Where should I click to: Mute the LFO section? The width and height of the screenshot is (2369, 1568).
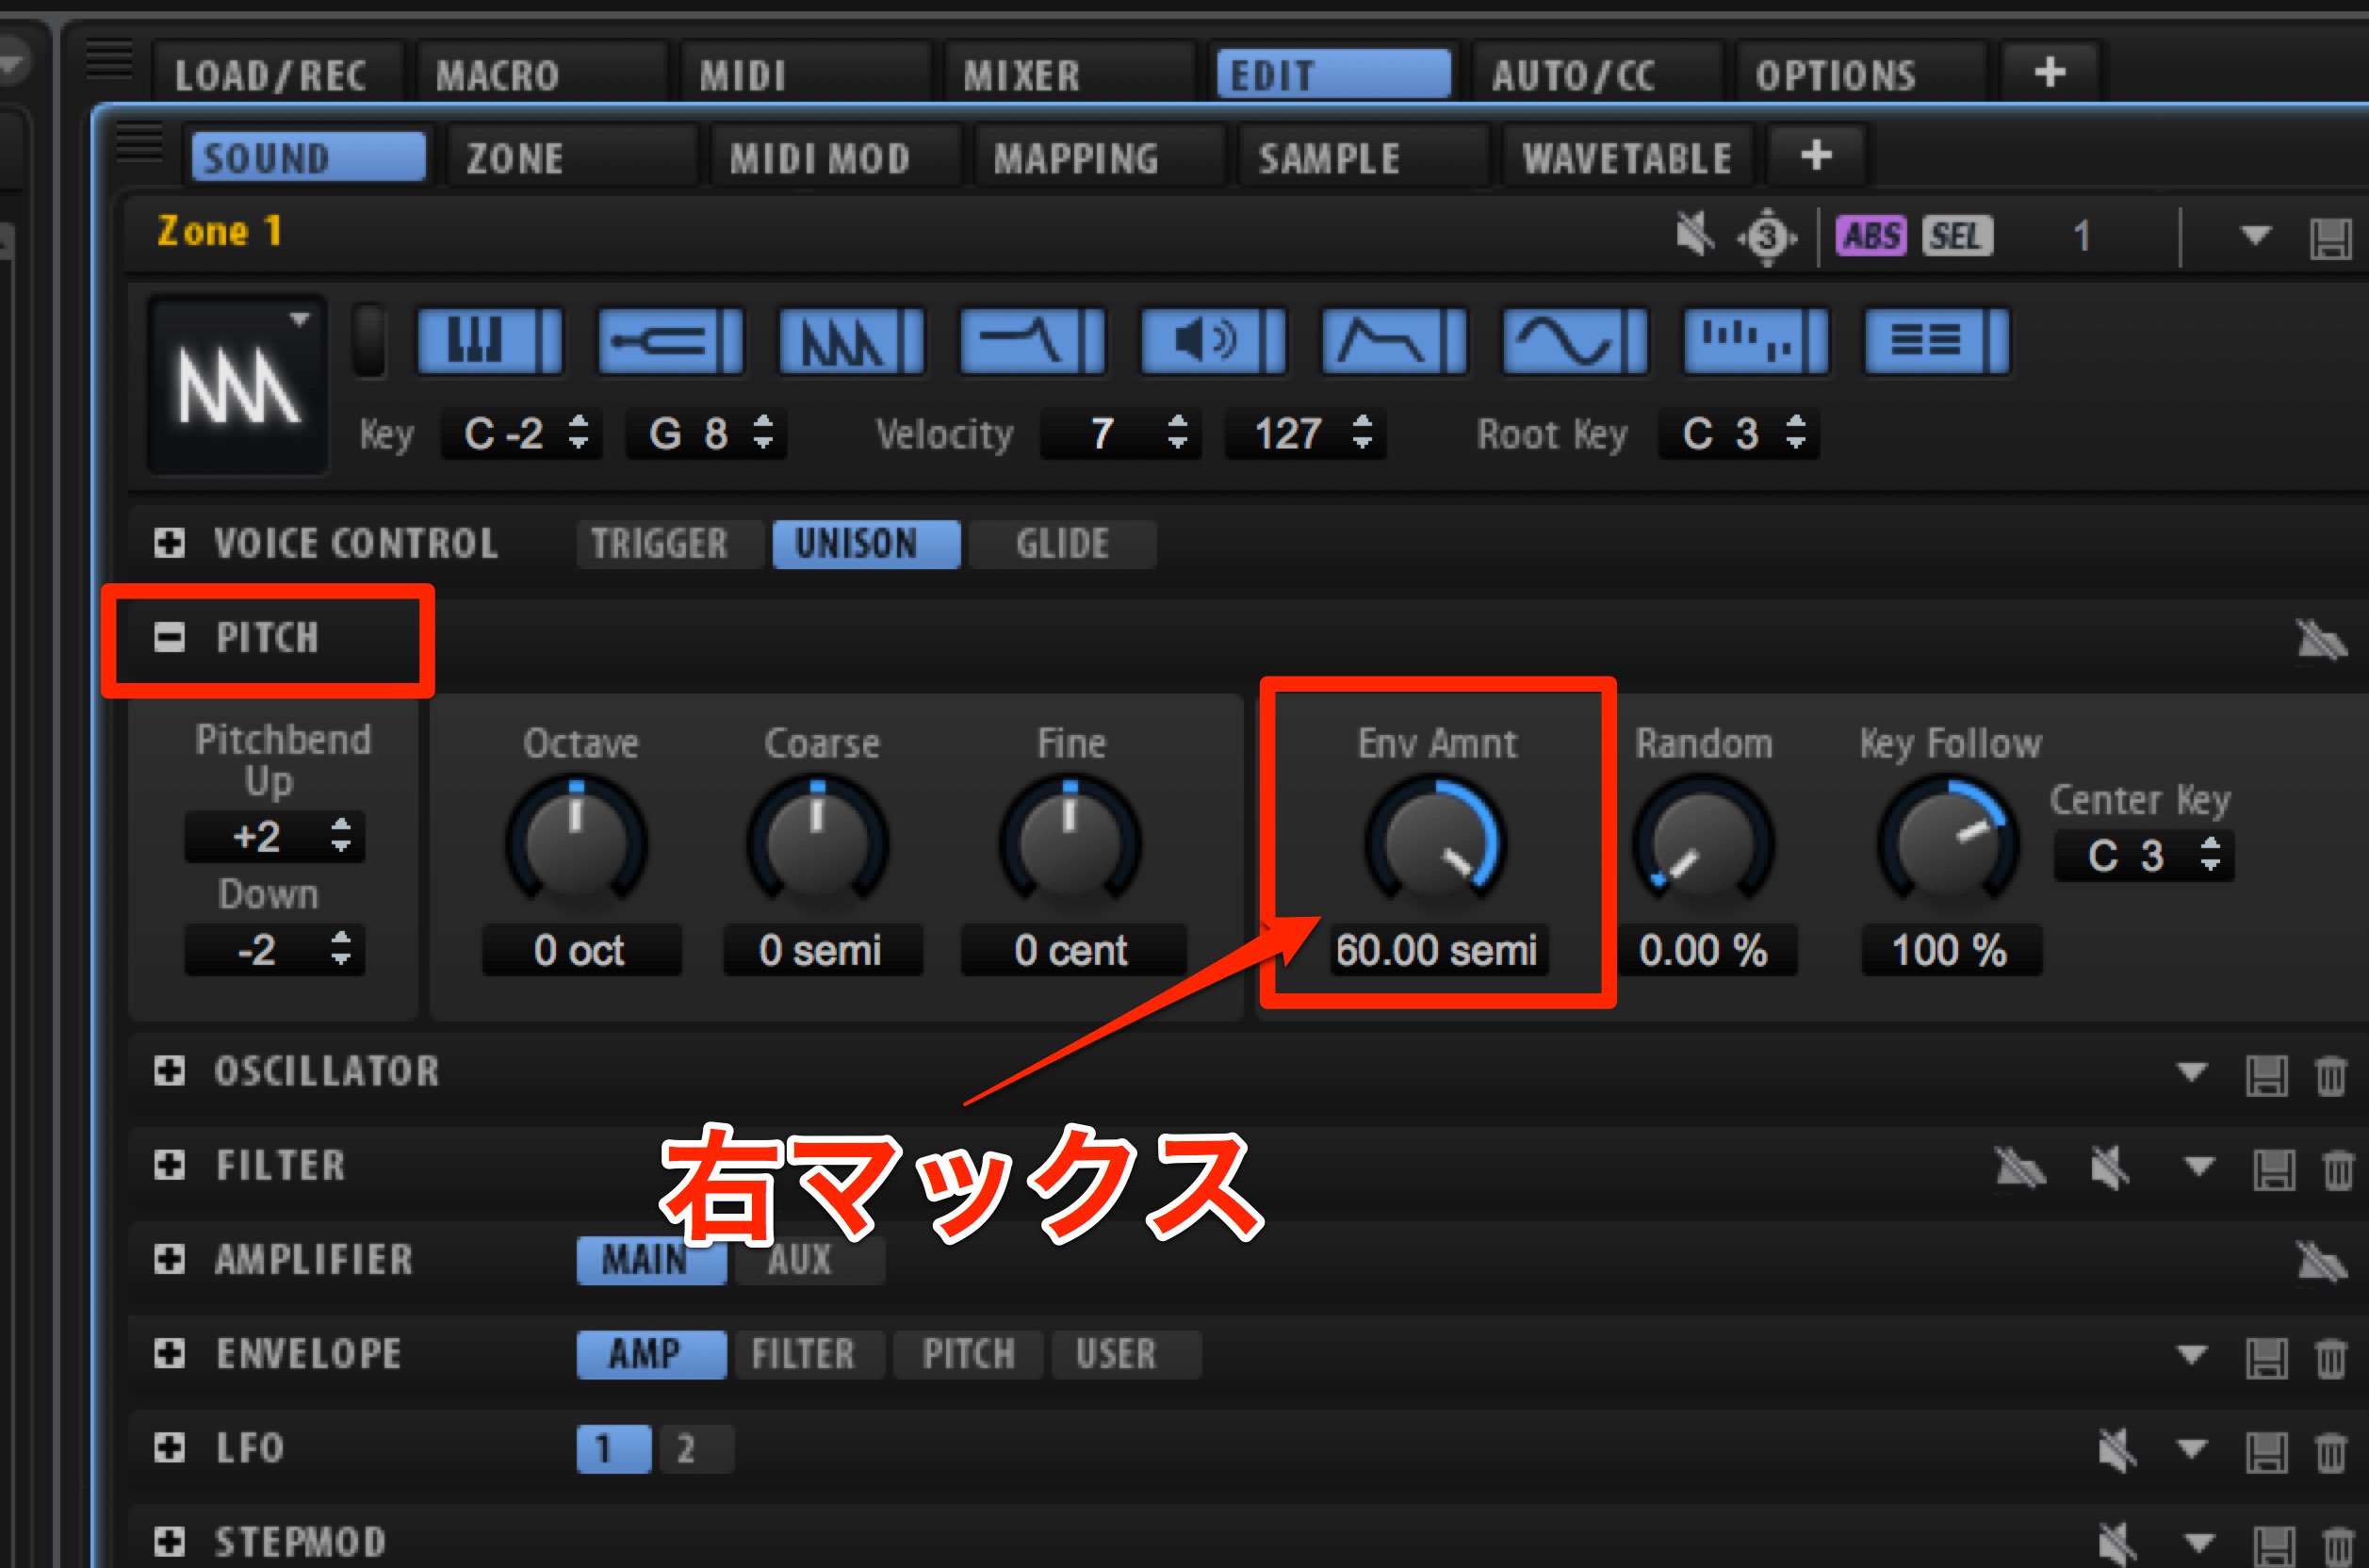(x=2116, y=1450)
